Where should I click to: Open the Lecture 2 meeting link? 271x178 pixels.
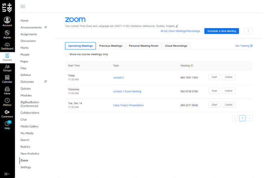pos(118,78)
